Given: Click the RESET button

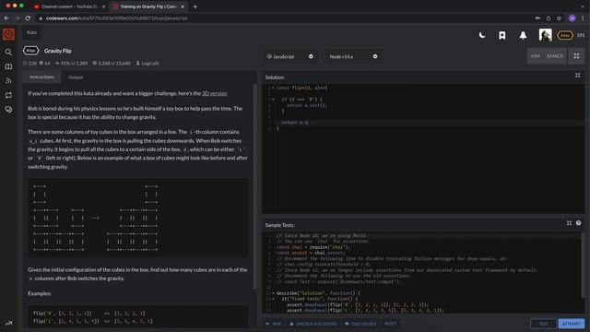Looking at the screenshot, I should 391,324.
